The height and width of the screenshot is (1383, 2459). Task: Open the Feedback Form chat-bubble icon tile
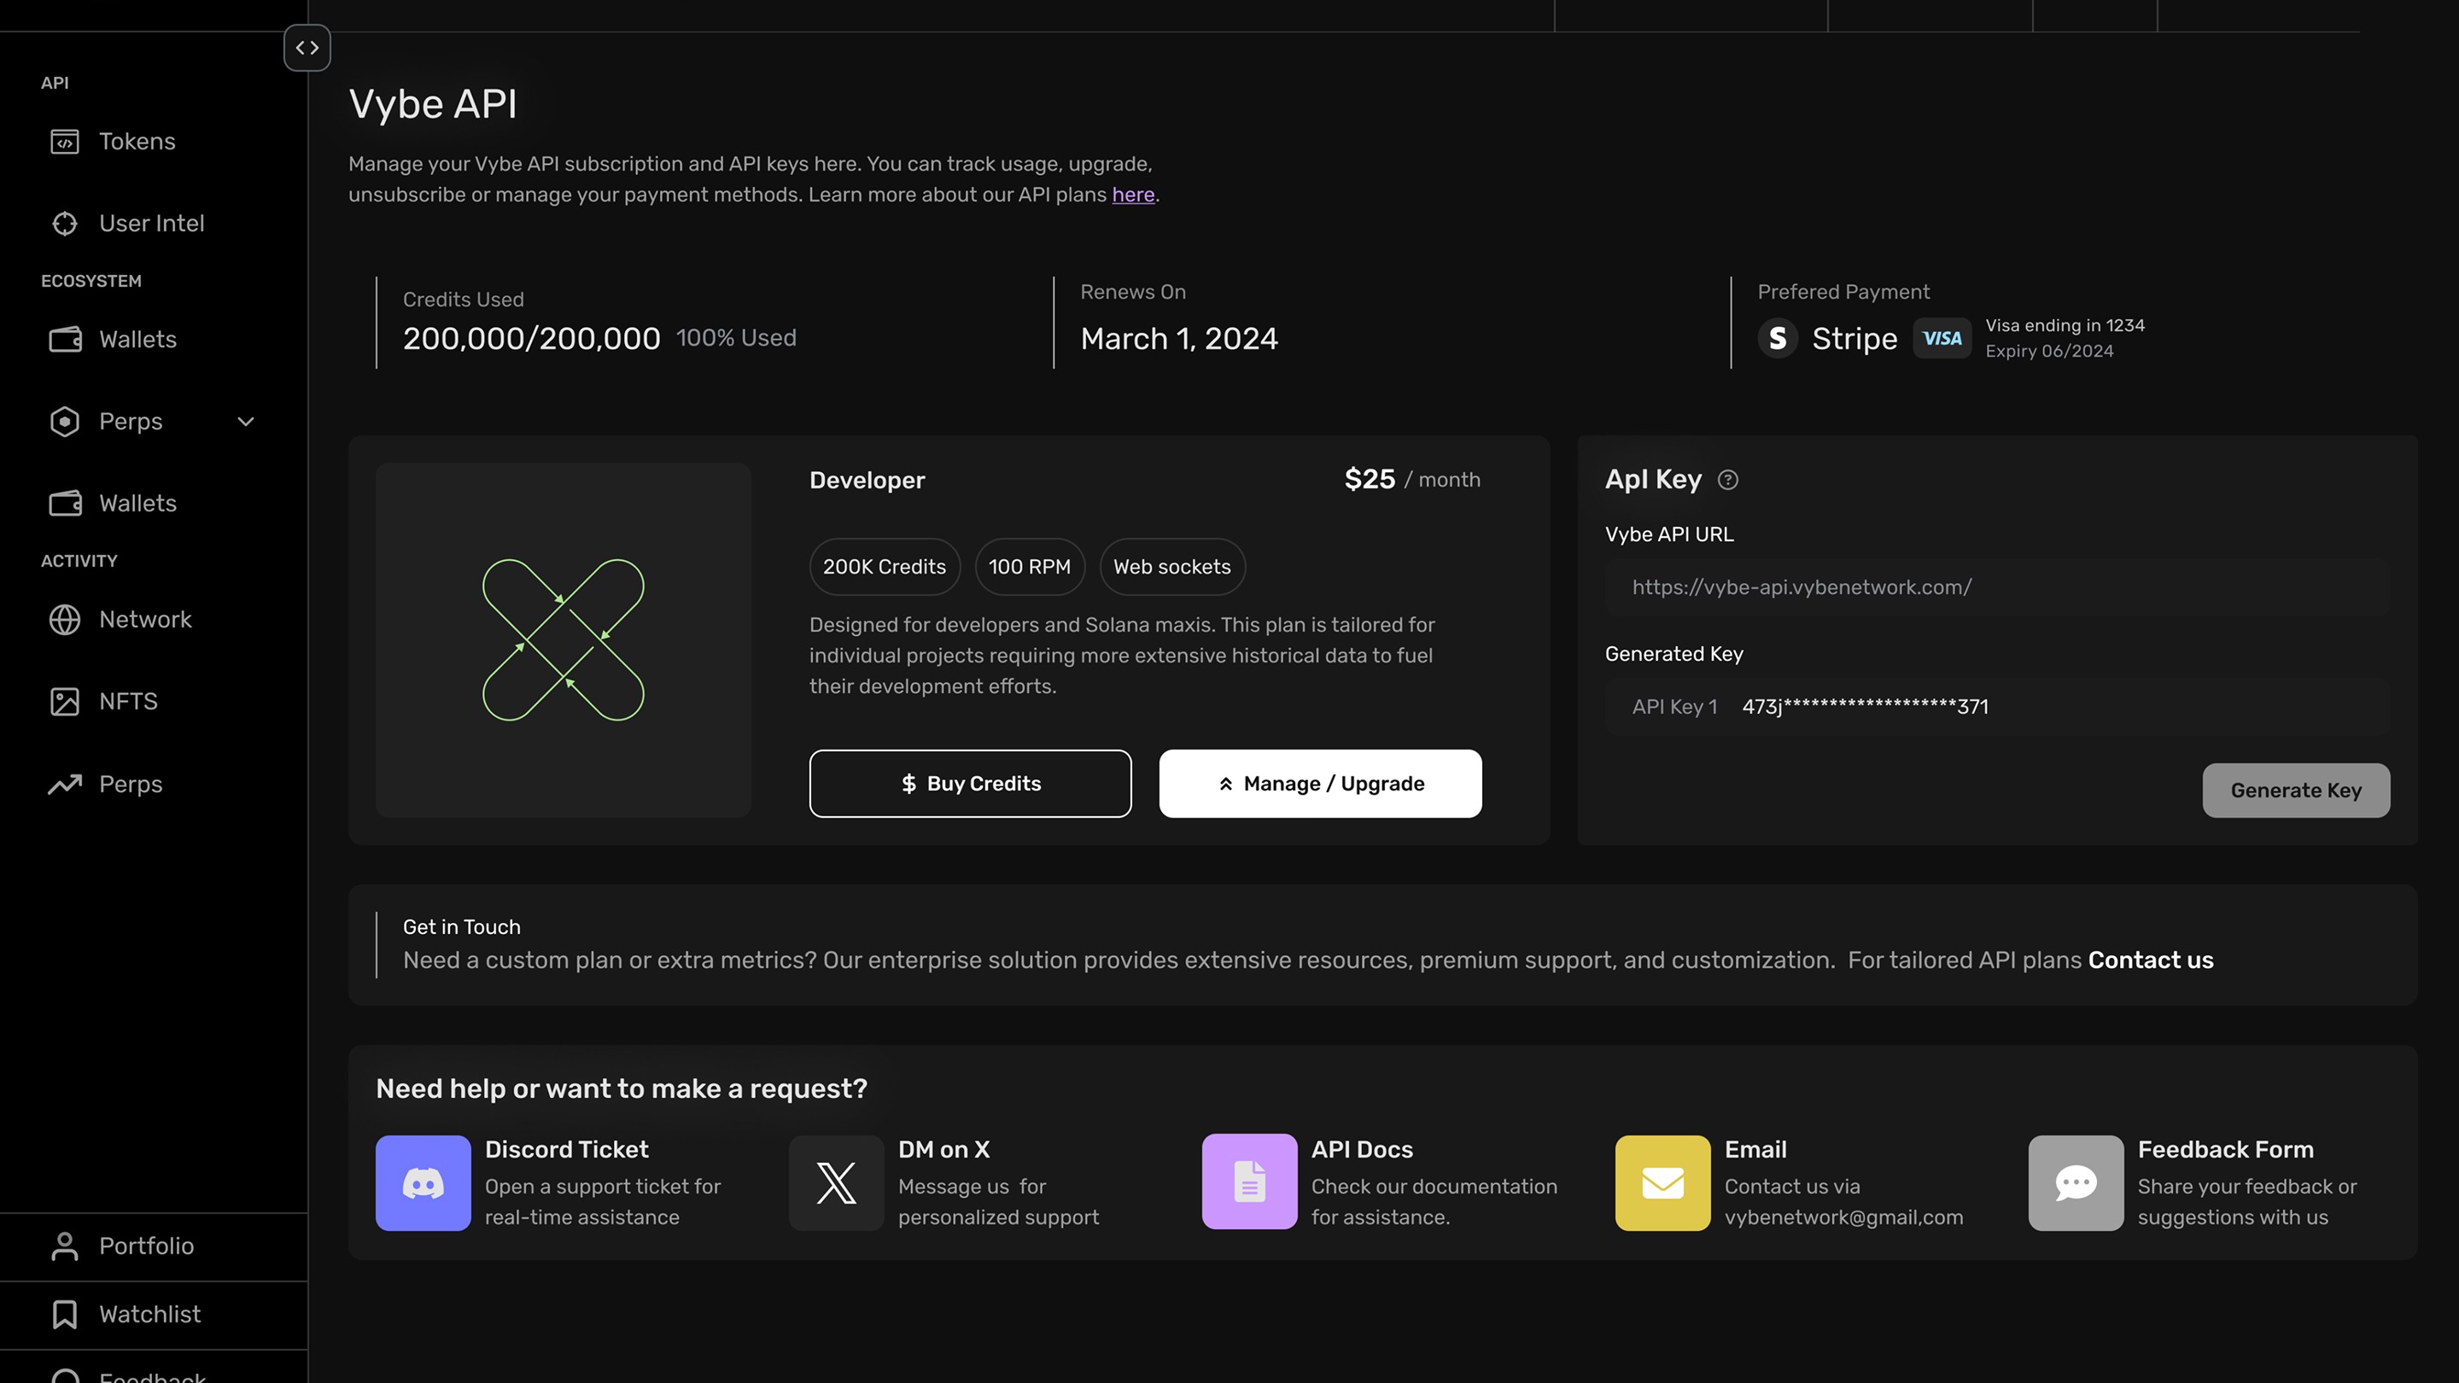click(x=2076, y=1182)
